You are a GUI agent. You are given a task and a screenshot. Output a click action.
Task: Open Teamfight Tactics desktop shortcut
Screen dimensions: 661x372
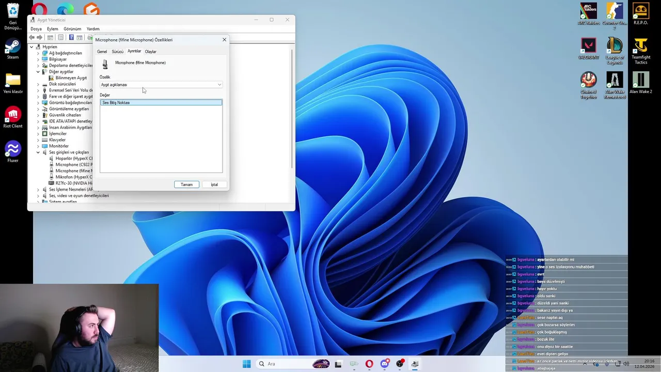point(641,51)
